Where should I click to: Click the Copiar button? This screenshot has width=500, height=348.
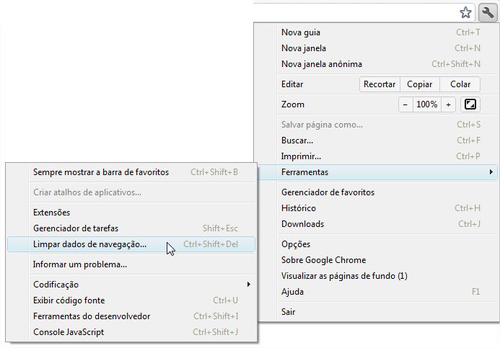[419, 84]
